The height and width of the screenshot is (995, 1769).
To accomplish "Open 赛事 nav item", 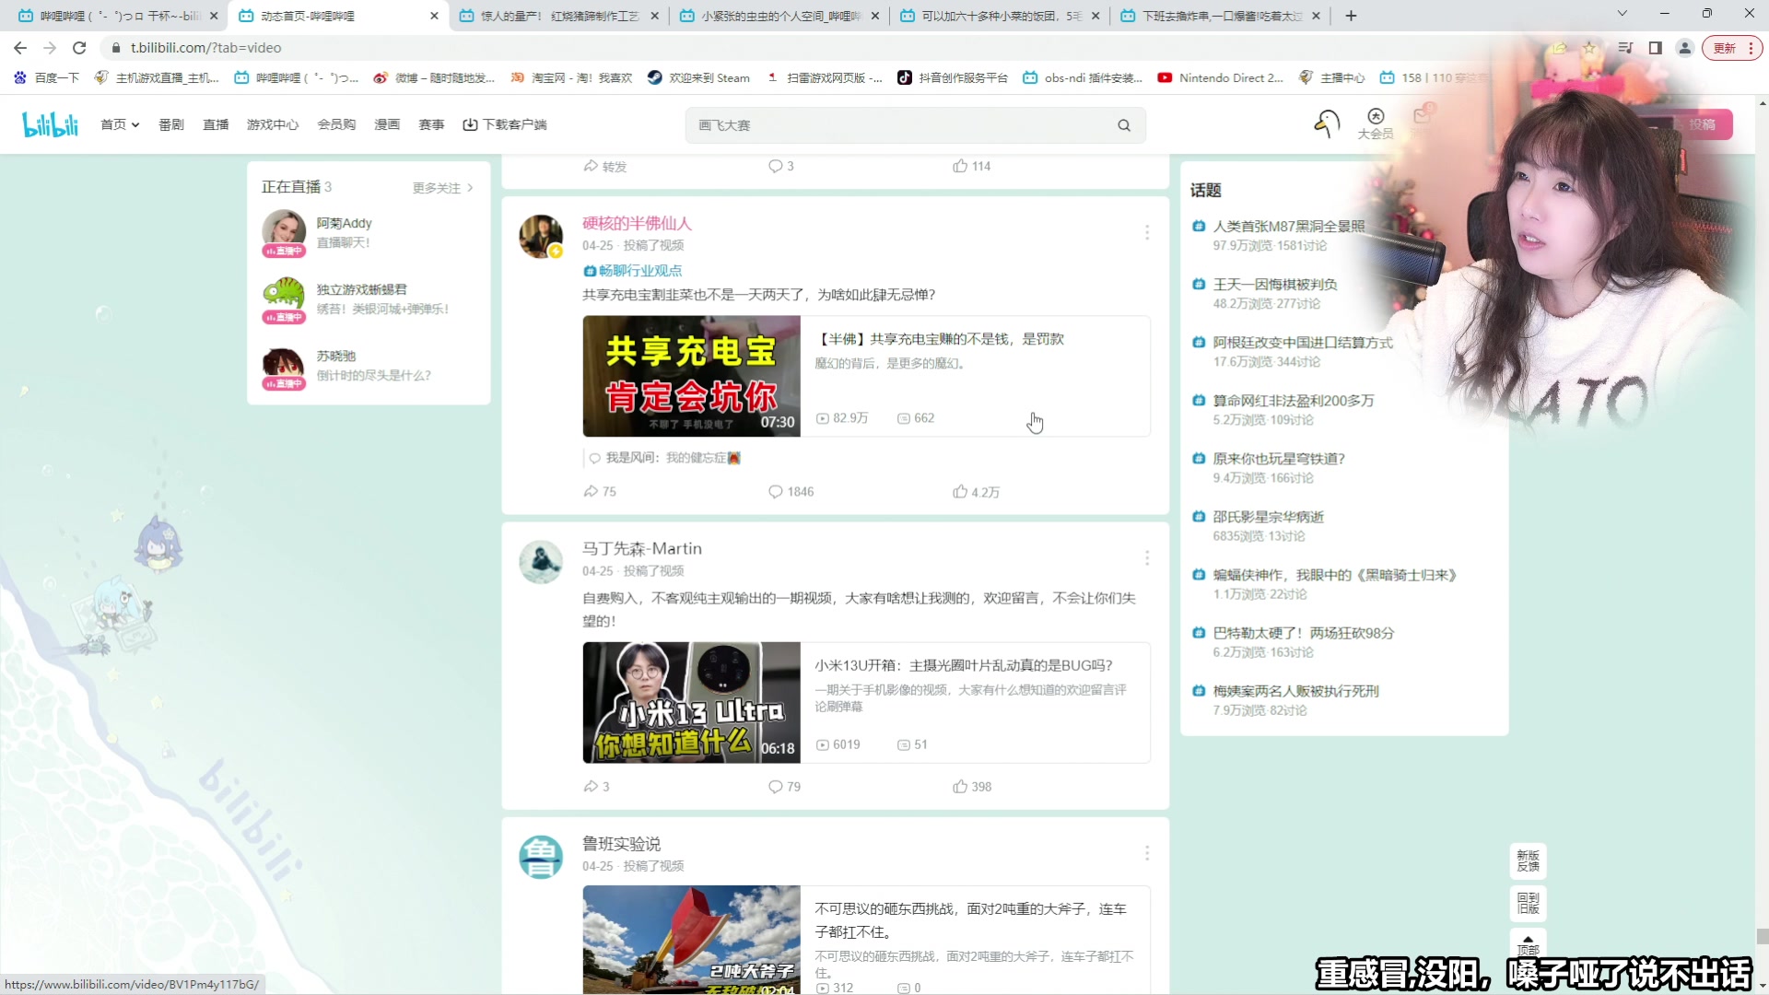I will (x=431, y=124).
